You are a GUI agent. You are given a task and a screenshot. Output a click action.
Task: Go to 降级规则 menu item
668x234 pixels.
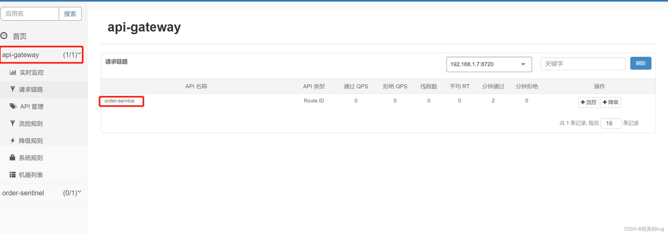pos(44,141)
